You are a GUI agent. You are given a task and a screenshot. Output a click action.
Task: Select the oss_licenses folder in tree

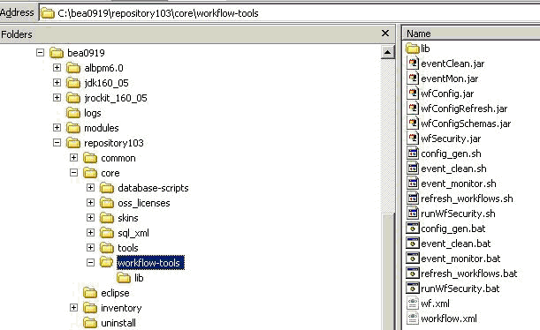coord(135,203)
